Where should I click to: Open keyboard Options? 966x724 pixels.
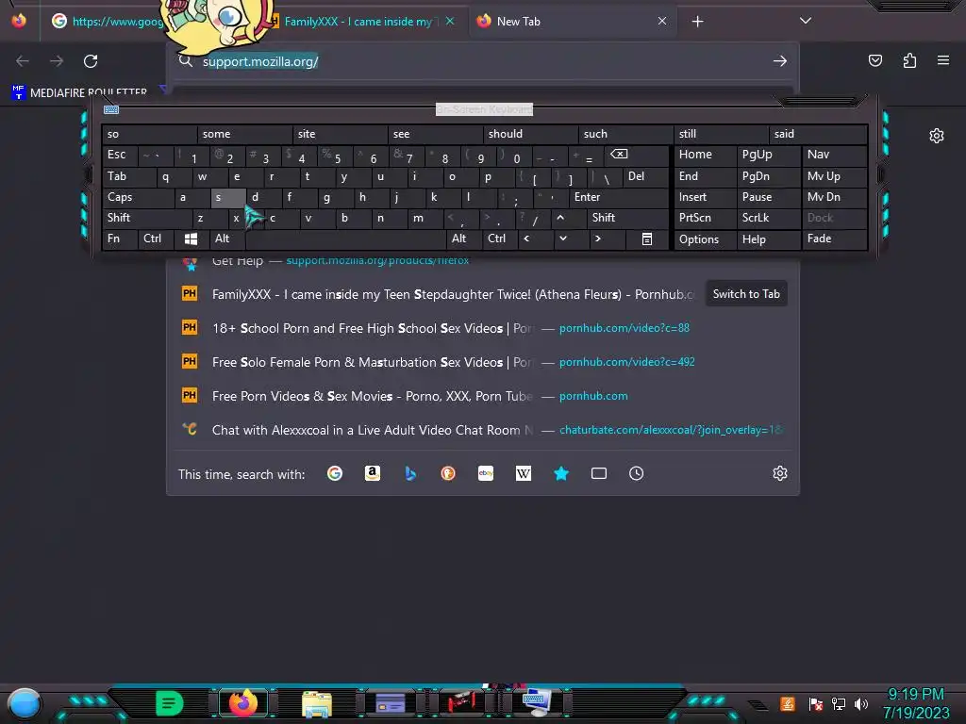(705, 239)
